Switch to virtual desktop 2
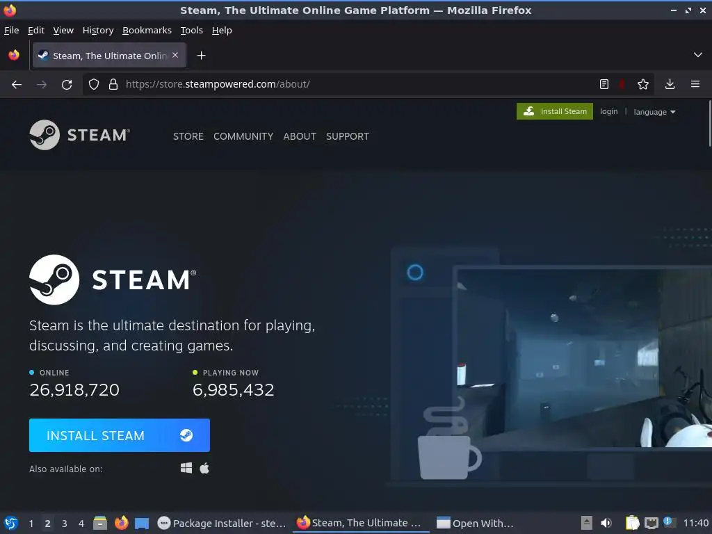The height and width of the screenshot is (534, 712). pos(47,524)
